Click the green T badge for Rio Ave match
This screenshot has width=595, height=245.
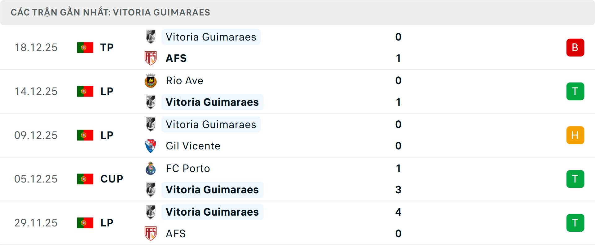pyautogui.click(x=575, y=91)
